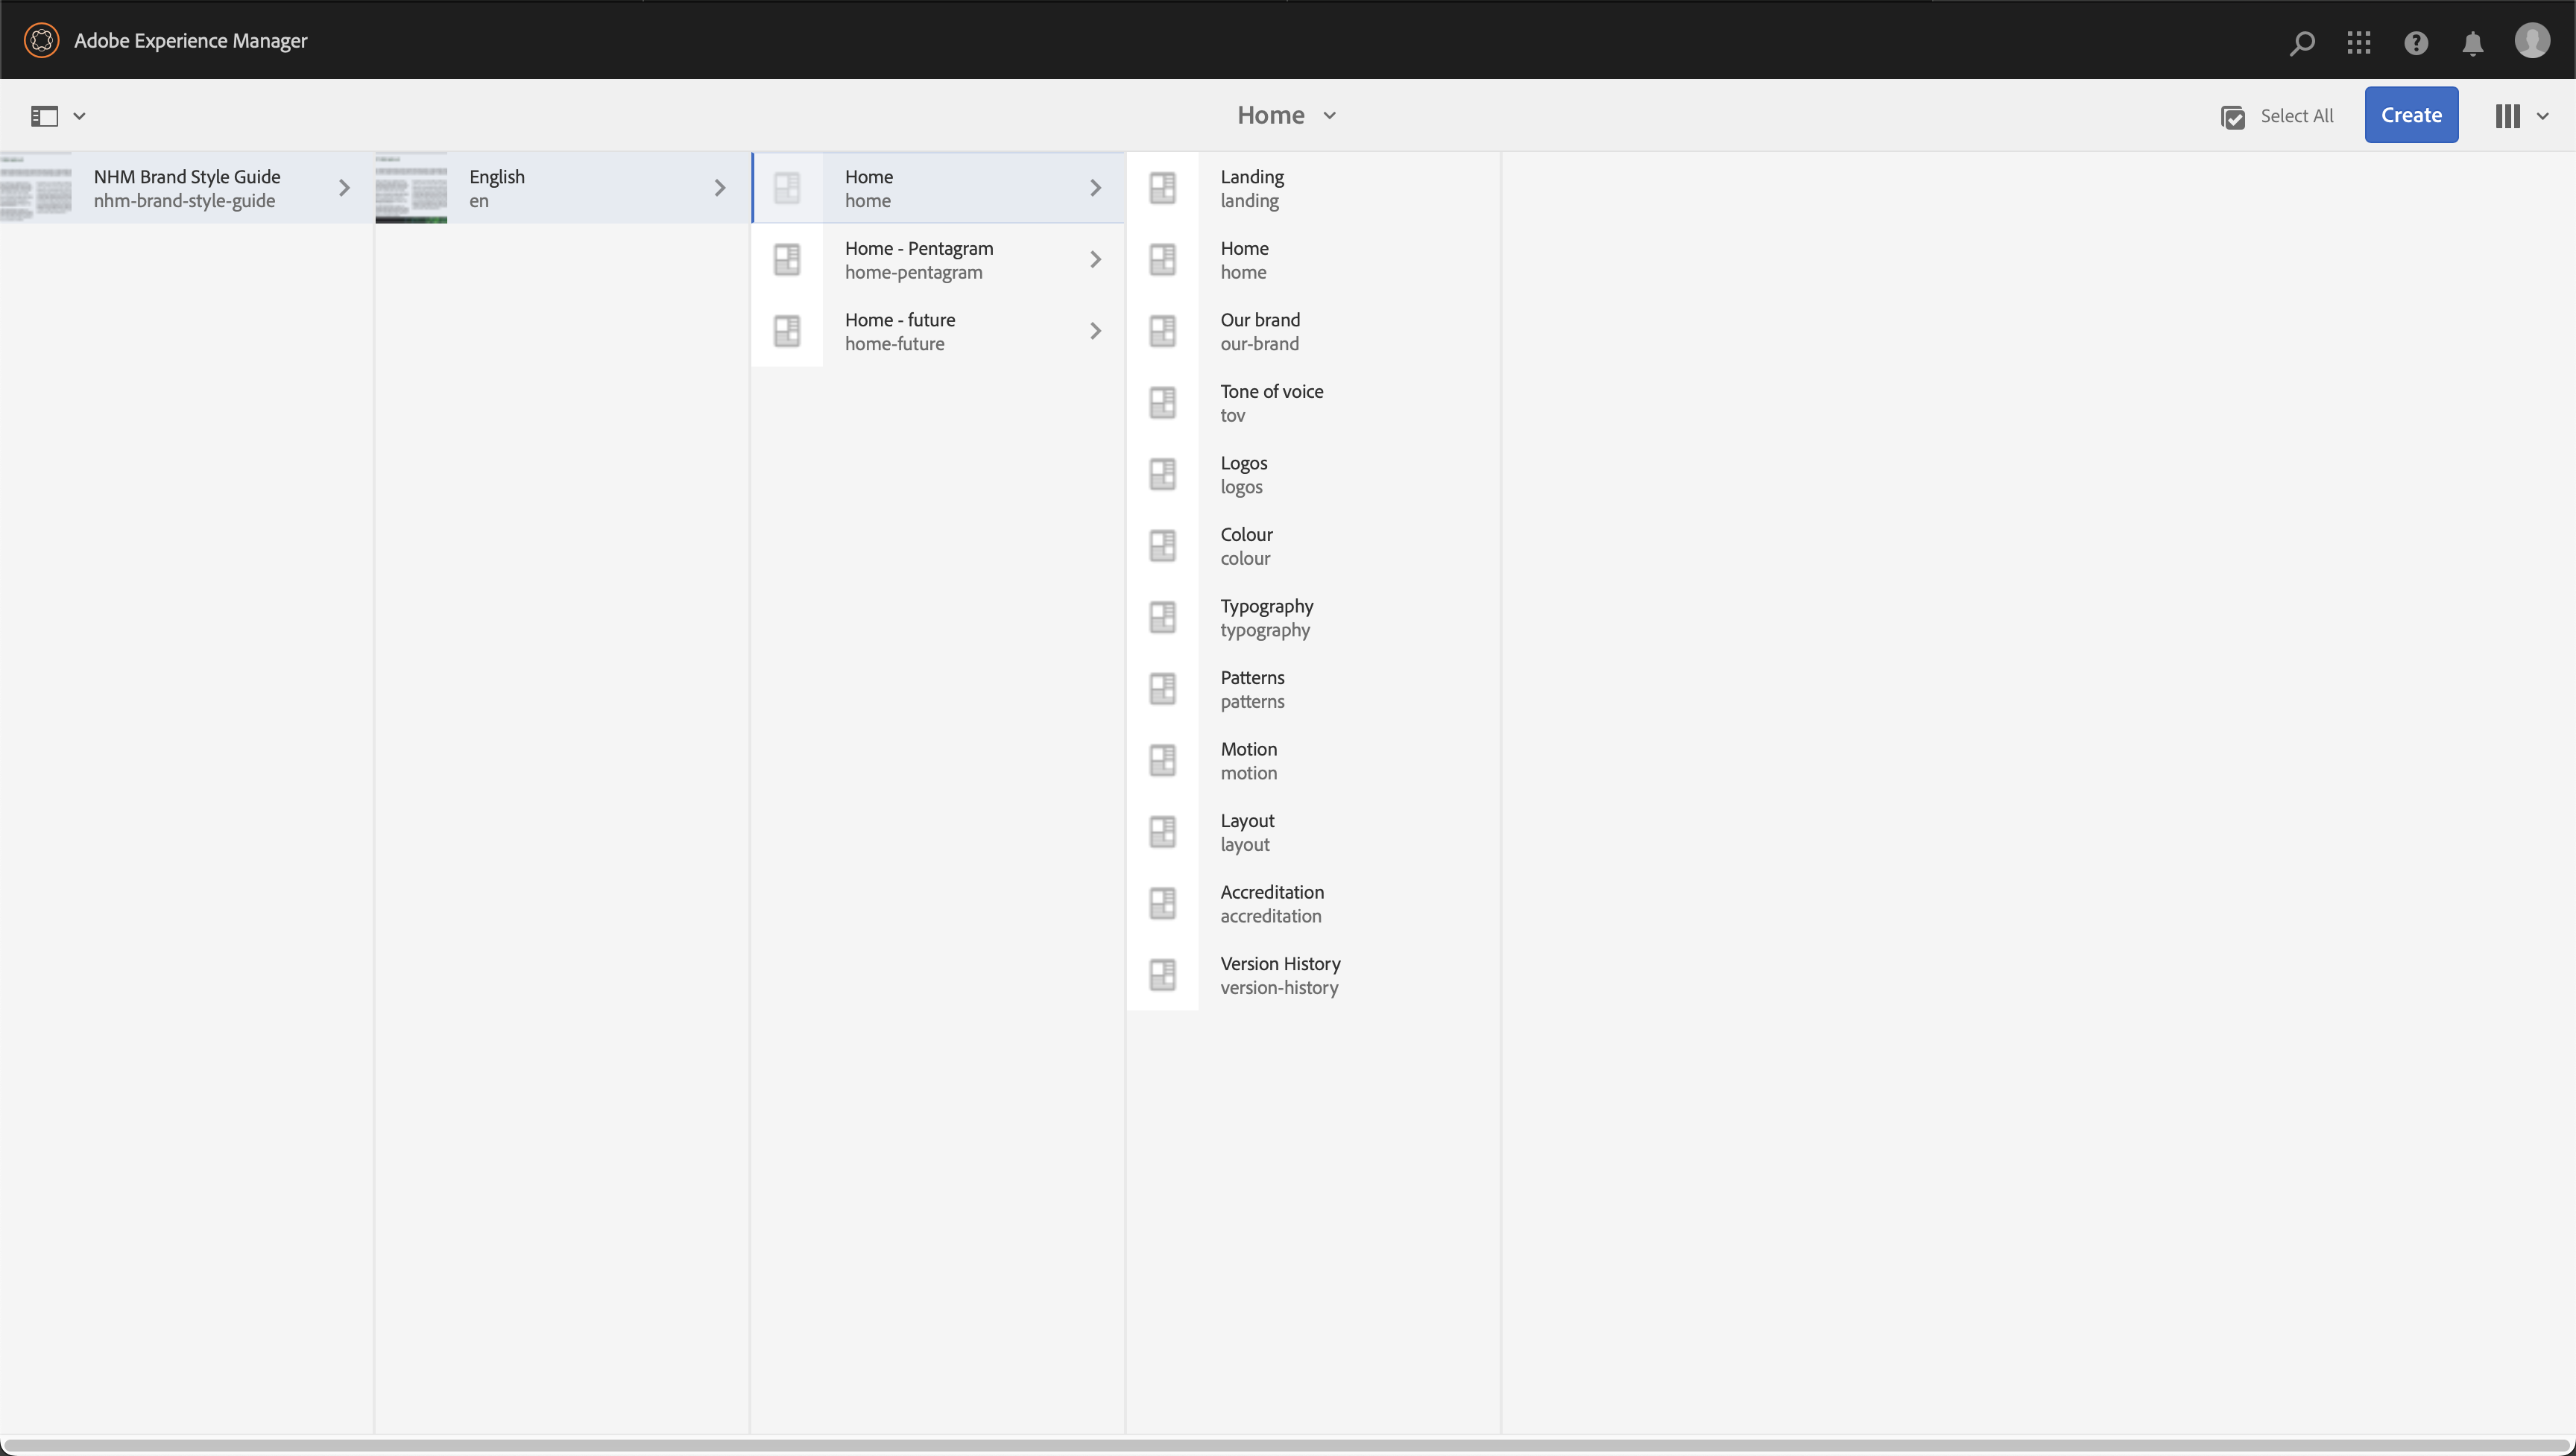This screenshot has height=1456, width=2576.
Task: Expand the Home - future chevron
Action: click(1096, 331)
